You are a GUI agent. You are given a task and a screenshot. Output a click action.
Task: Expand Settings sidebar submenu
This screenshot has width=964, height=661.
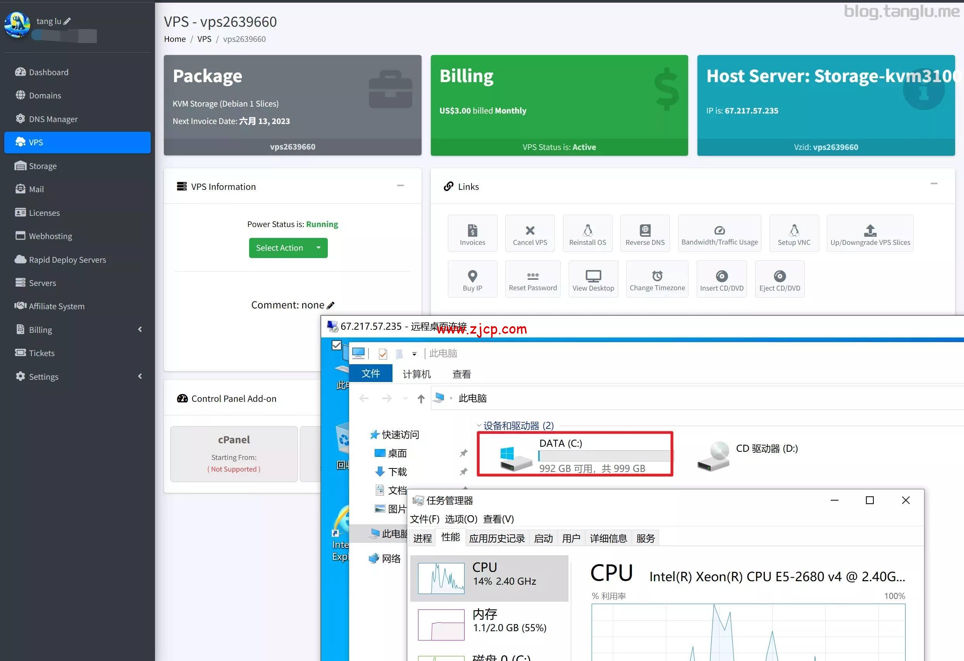[140, 377]
